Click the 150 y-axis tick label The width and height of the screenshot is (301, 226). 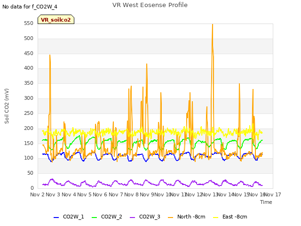tap(29, 143)
